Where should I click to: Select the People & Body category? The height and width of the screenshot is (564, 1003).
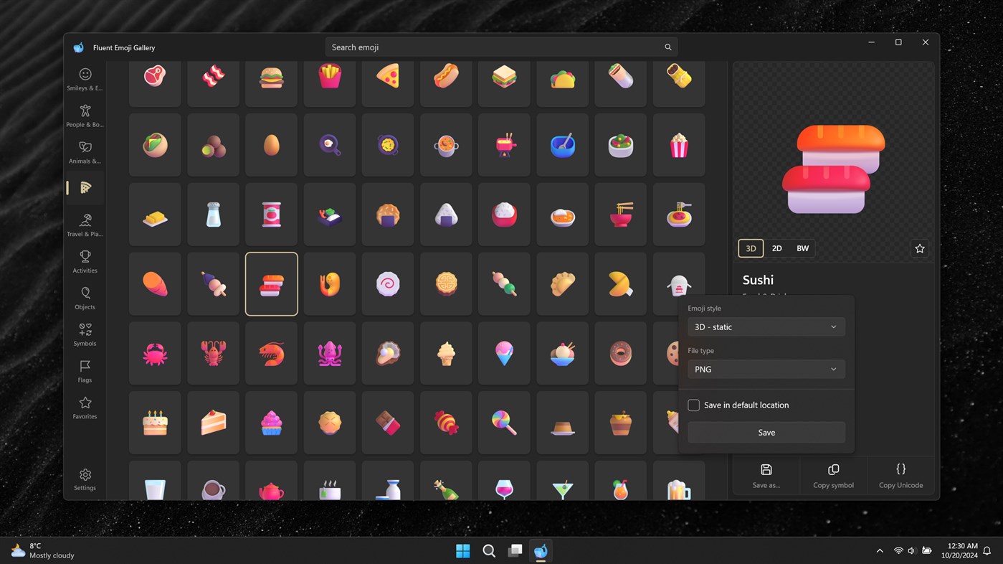[85, 116]
